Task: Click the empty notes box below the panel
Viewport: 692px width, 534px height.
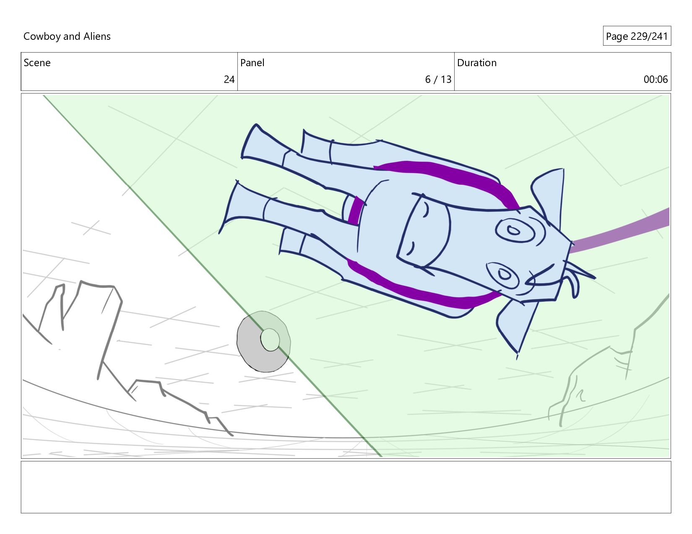Action: (346, 487)
